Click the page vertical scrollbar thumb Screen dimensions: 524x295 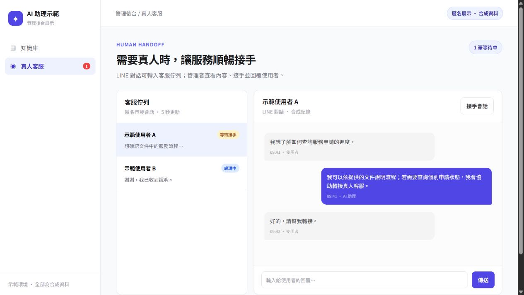521,130
